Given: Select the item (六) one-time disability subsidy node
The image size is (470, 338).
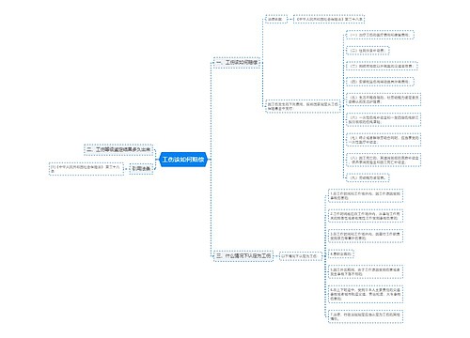Looking at the screenshot, I should tap(384, 120).
